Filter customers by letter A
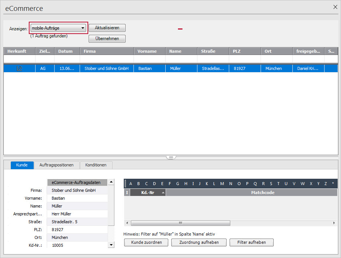 131,184
